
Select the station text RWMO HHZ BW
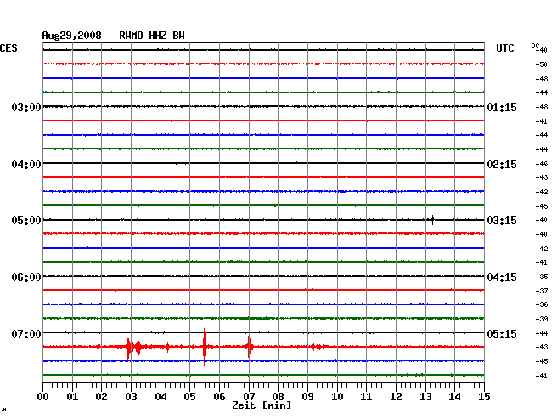pos(152,36)
